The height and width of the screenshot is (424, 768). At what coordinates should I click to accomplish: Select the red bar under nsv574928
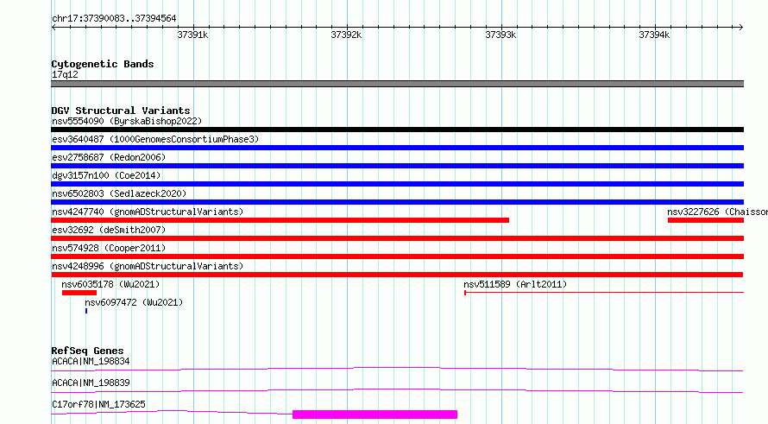397,256
